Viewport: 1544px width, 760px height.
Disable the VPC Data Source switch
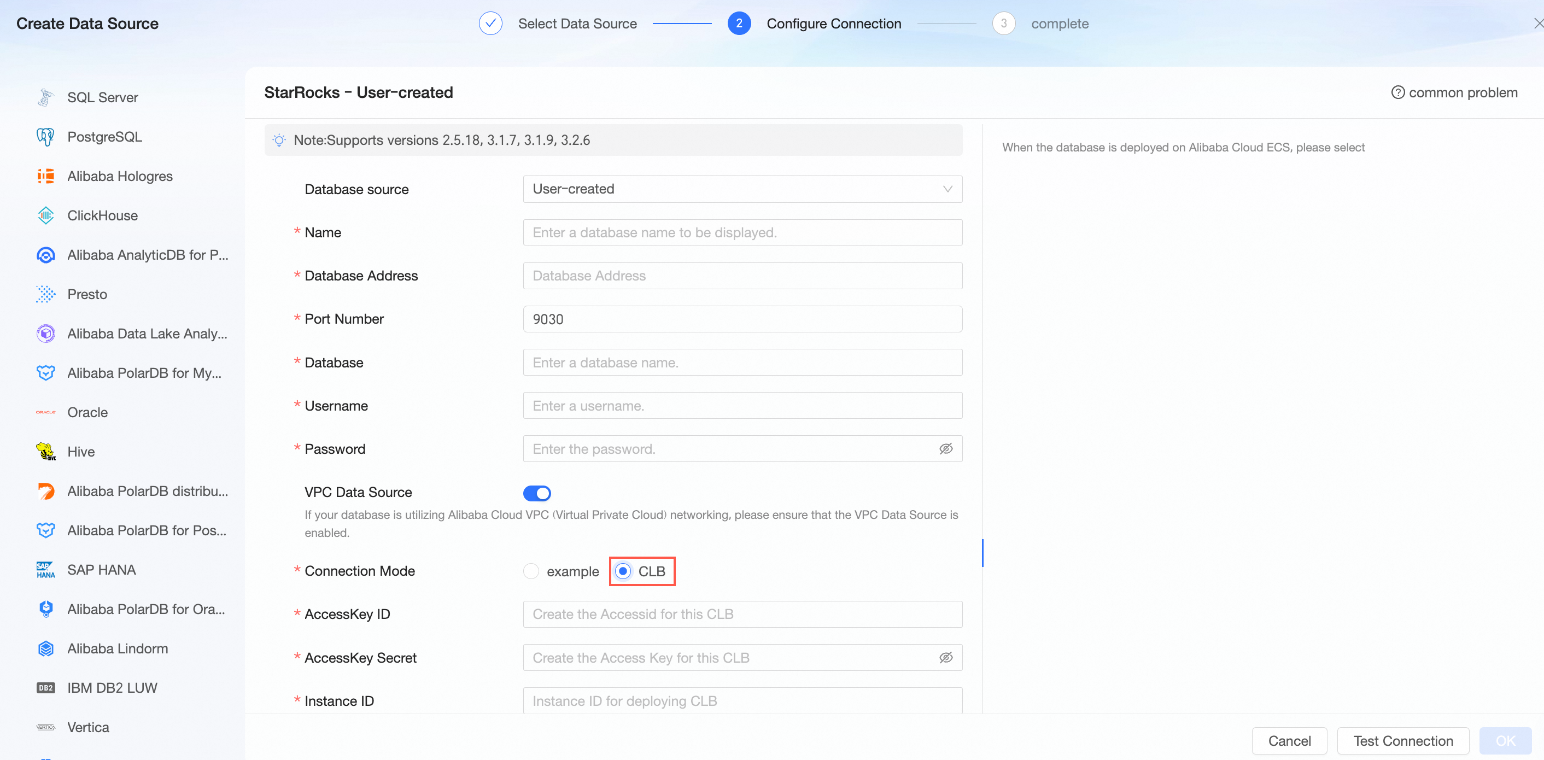coord(536,493)
